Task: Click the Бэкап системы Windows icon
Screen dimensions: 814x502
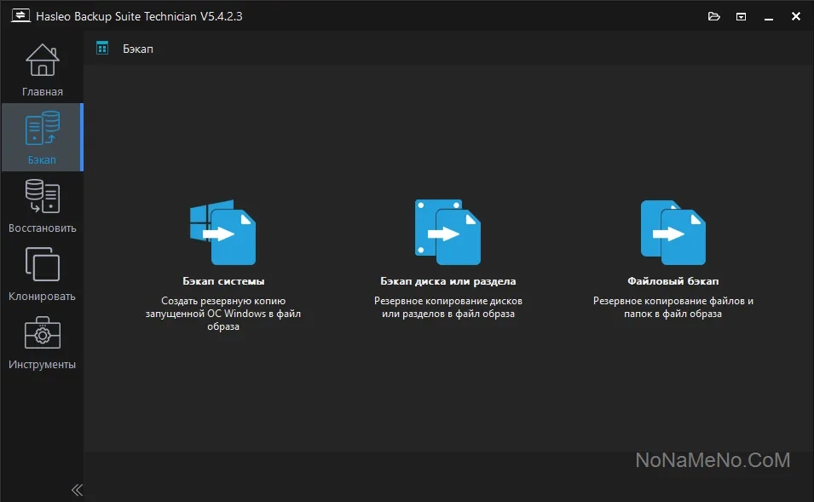Action: (x=222, y=232)
